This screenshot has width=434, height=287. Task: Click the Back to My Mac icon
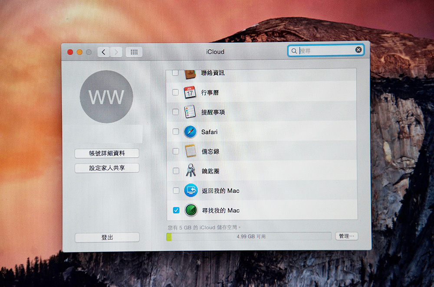(x=191, y=190)
